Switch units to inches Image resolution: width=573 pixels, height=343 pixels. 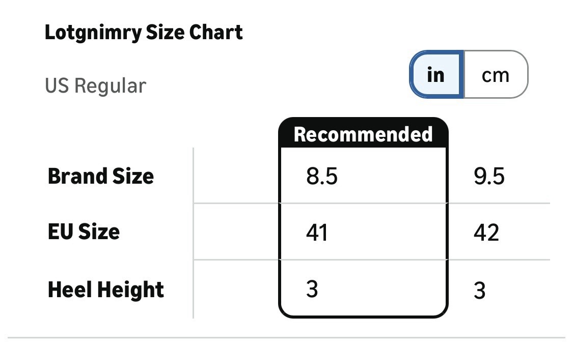pyautogui.click(x=436, y=75)
